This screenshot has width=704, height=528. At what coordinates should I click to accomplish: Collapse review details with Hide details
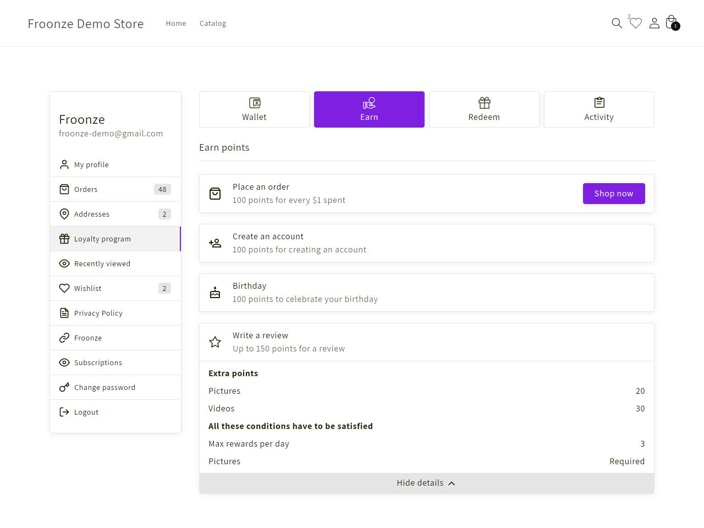[x=427, y=483]
